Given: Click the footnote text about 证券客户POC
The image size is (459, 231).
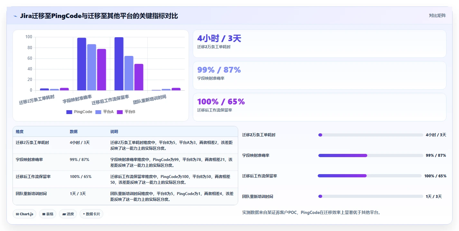Looking at the screenshot, I should pyautogui.click(x=311, y=212).
